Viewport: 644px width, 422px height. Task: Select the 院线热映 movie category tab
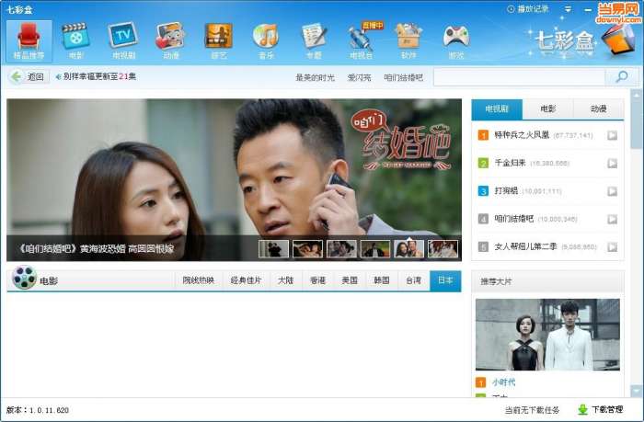pyautogui.click(x=199, y=280)
